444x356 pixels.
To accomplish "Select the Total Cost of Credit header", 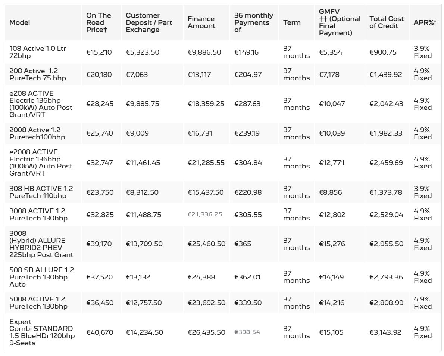I will pyautogui.click(x=387, y=22).
